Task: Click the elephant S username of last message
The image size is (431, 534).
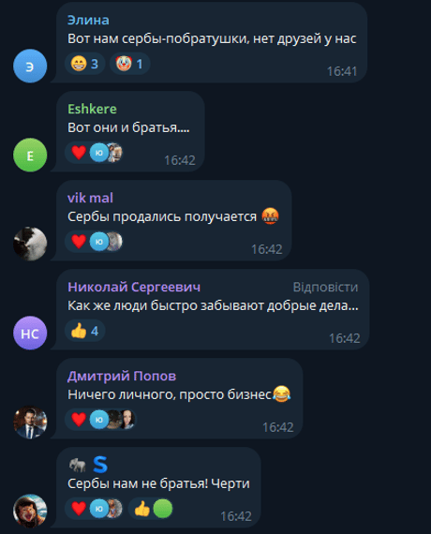Action: tap(88, 465)
